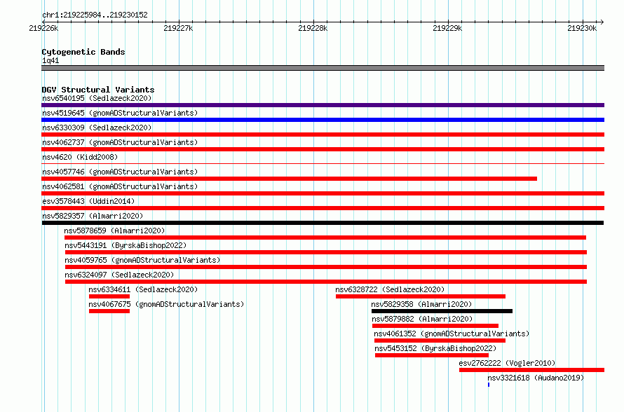Click the nsv4620 (Kidd2008) label

80,157
